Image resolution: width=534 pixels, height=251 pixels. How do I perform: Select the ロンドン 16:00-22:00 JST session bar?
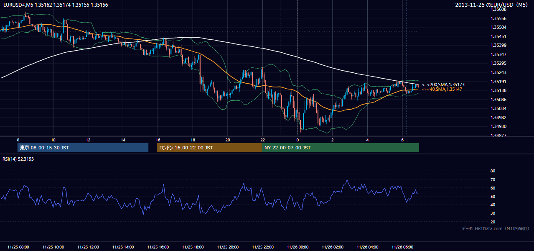click(x=209, y=148)
